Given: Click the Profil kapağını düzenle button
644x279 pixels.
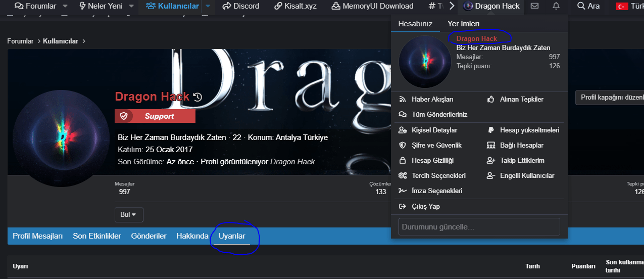Looking at the screenshot, I should (x=610, y=98).
